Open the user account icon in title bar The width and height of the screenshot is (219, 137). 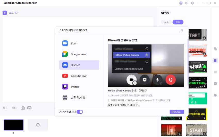pos(181,3)
